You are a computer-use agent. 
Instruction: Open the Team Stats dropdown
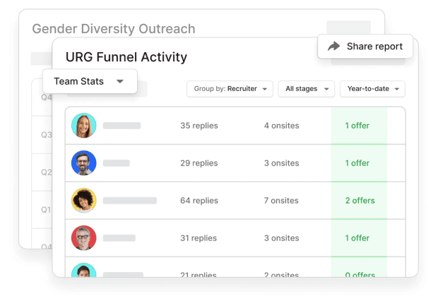[90, 81]
